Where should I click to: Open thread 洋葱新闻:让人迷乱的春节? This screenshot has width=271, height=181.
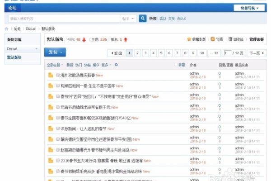[x=84, y=129]
